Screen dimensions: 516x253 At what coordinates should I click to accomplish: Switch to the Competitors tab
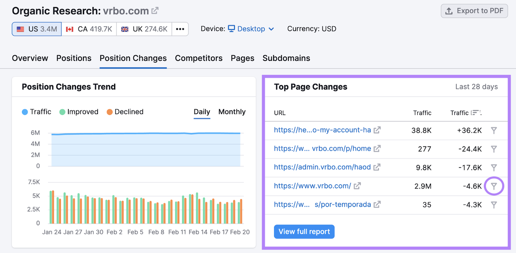click(199, 58)
